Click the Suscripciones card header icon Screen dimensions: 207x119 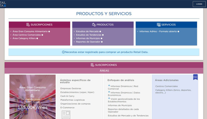tap(28, 25)
